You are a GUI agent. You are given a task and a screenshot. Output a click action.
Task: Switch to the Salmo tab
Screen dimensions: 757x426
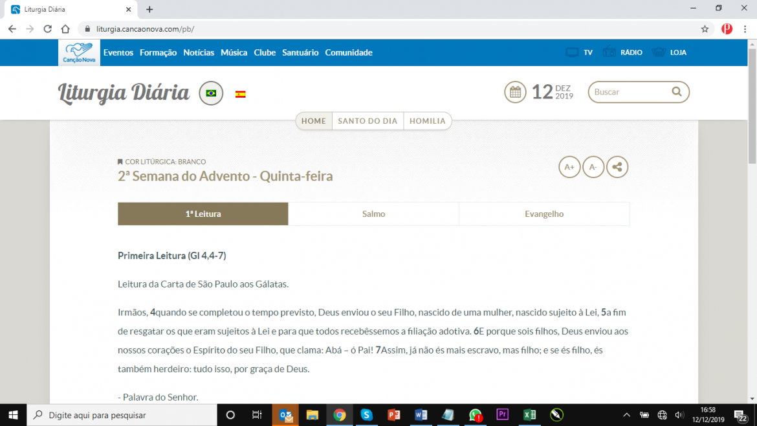pyautogui.click(x=373, y=213)
